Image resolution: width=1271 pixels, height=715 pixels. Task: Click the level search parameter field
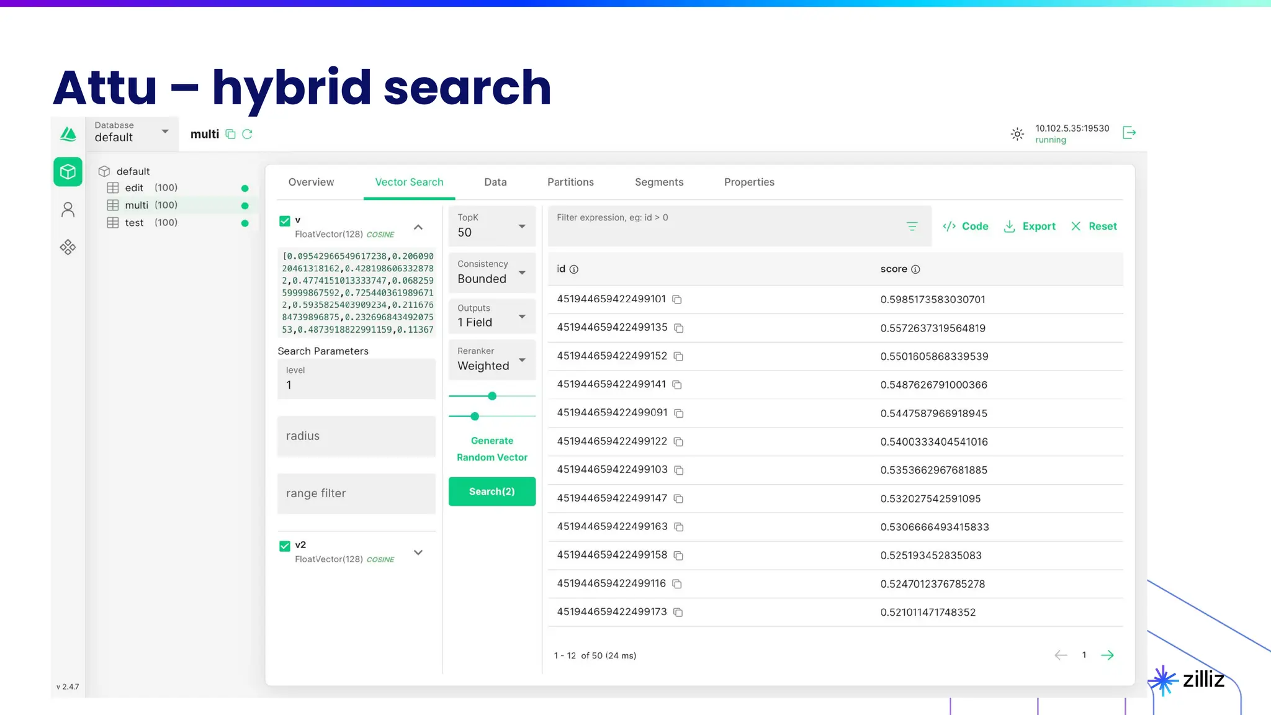coord(356,379)
